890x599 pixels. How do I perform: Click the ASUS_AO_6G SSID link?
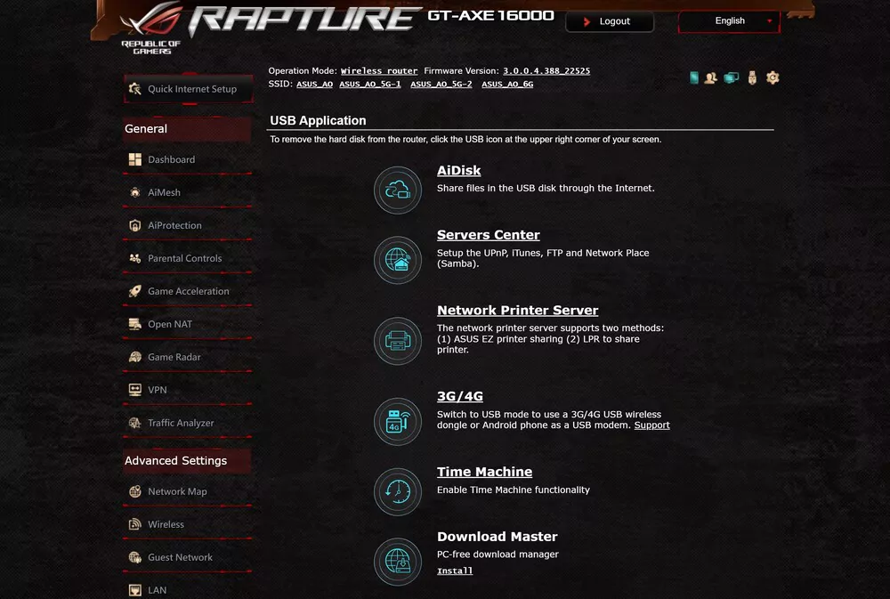(507, 84)
